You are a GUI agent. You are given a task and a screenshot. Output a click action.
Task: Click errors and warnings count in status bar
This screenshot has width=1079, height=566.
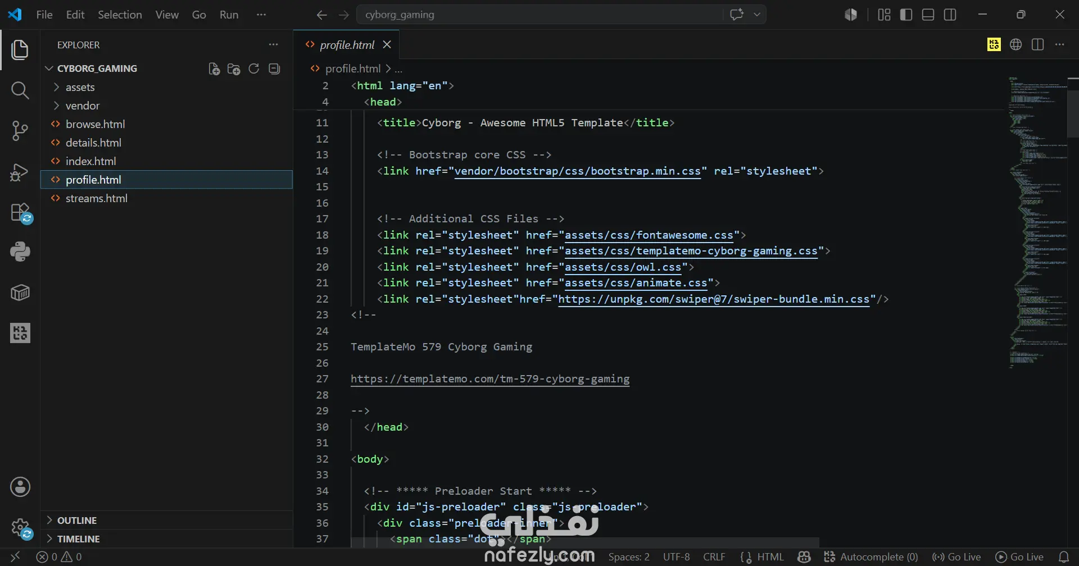(59, 557)
